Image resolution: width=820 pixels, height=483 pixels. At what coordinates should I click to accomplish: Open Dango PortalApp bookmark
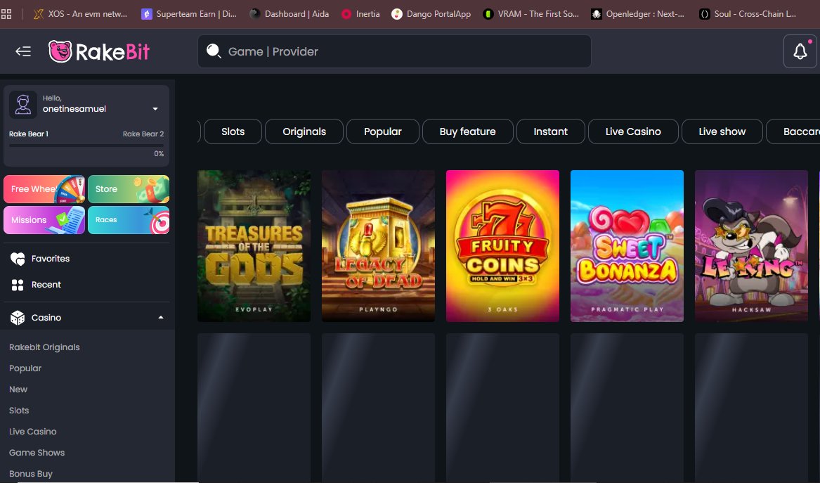pos(431,14)
